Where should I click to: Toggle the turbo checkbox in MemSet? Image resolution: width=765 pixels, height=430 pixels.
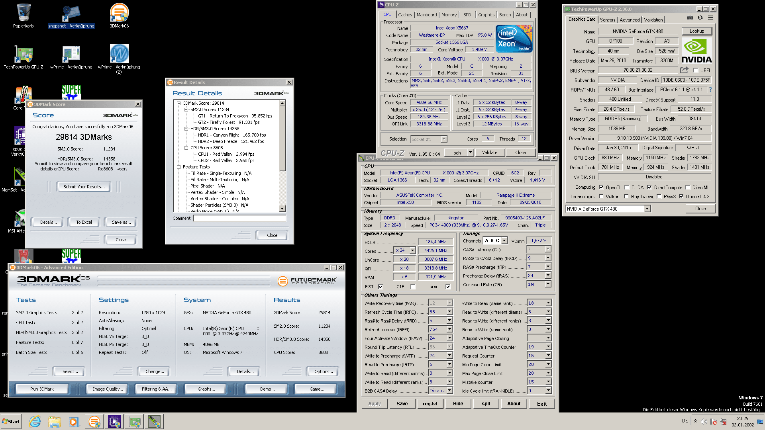[x=448, y=287]
